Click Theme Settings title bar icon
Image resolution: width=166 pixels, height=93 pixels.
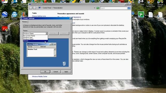coord(22,18)
